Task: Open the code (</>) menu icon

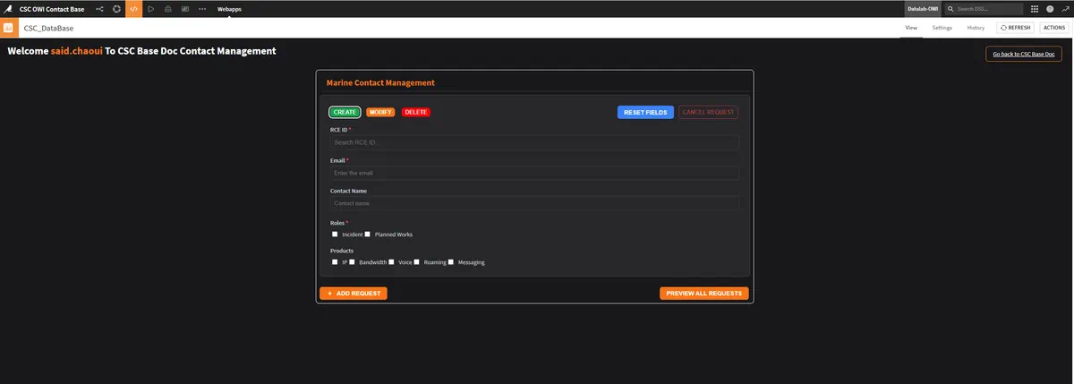Action: pos(133,8)
